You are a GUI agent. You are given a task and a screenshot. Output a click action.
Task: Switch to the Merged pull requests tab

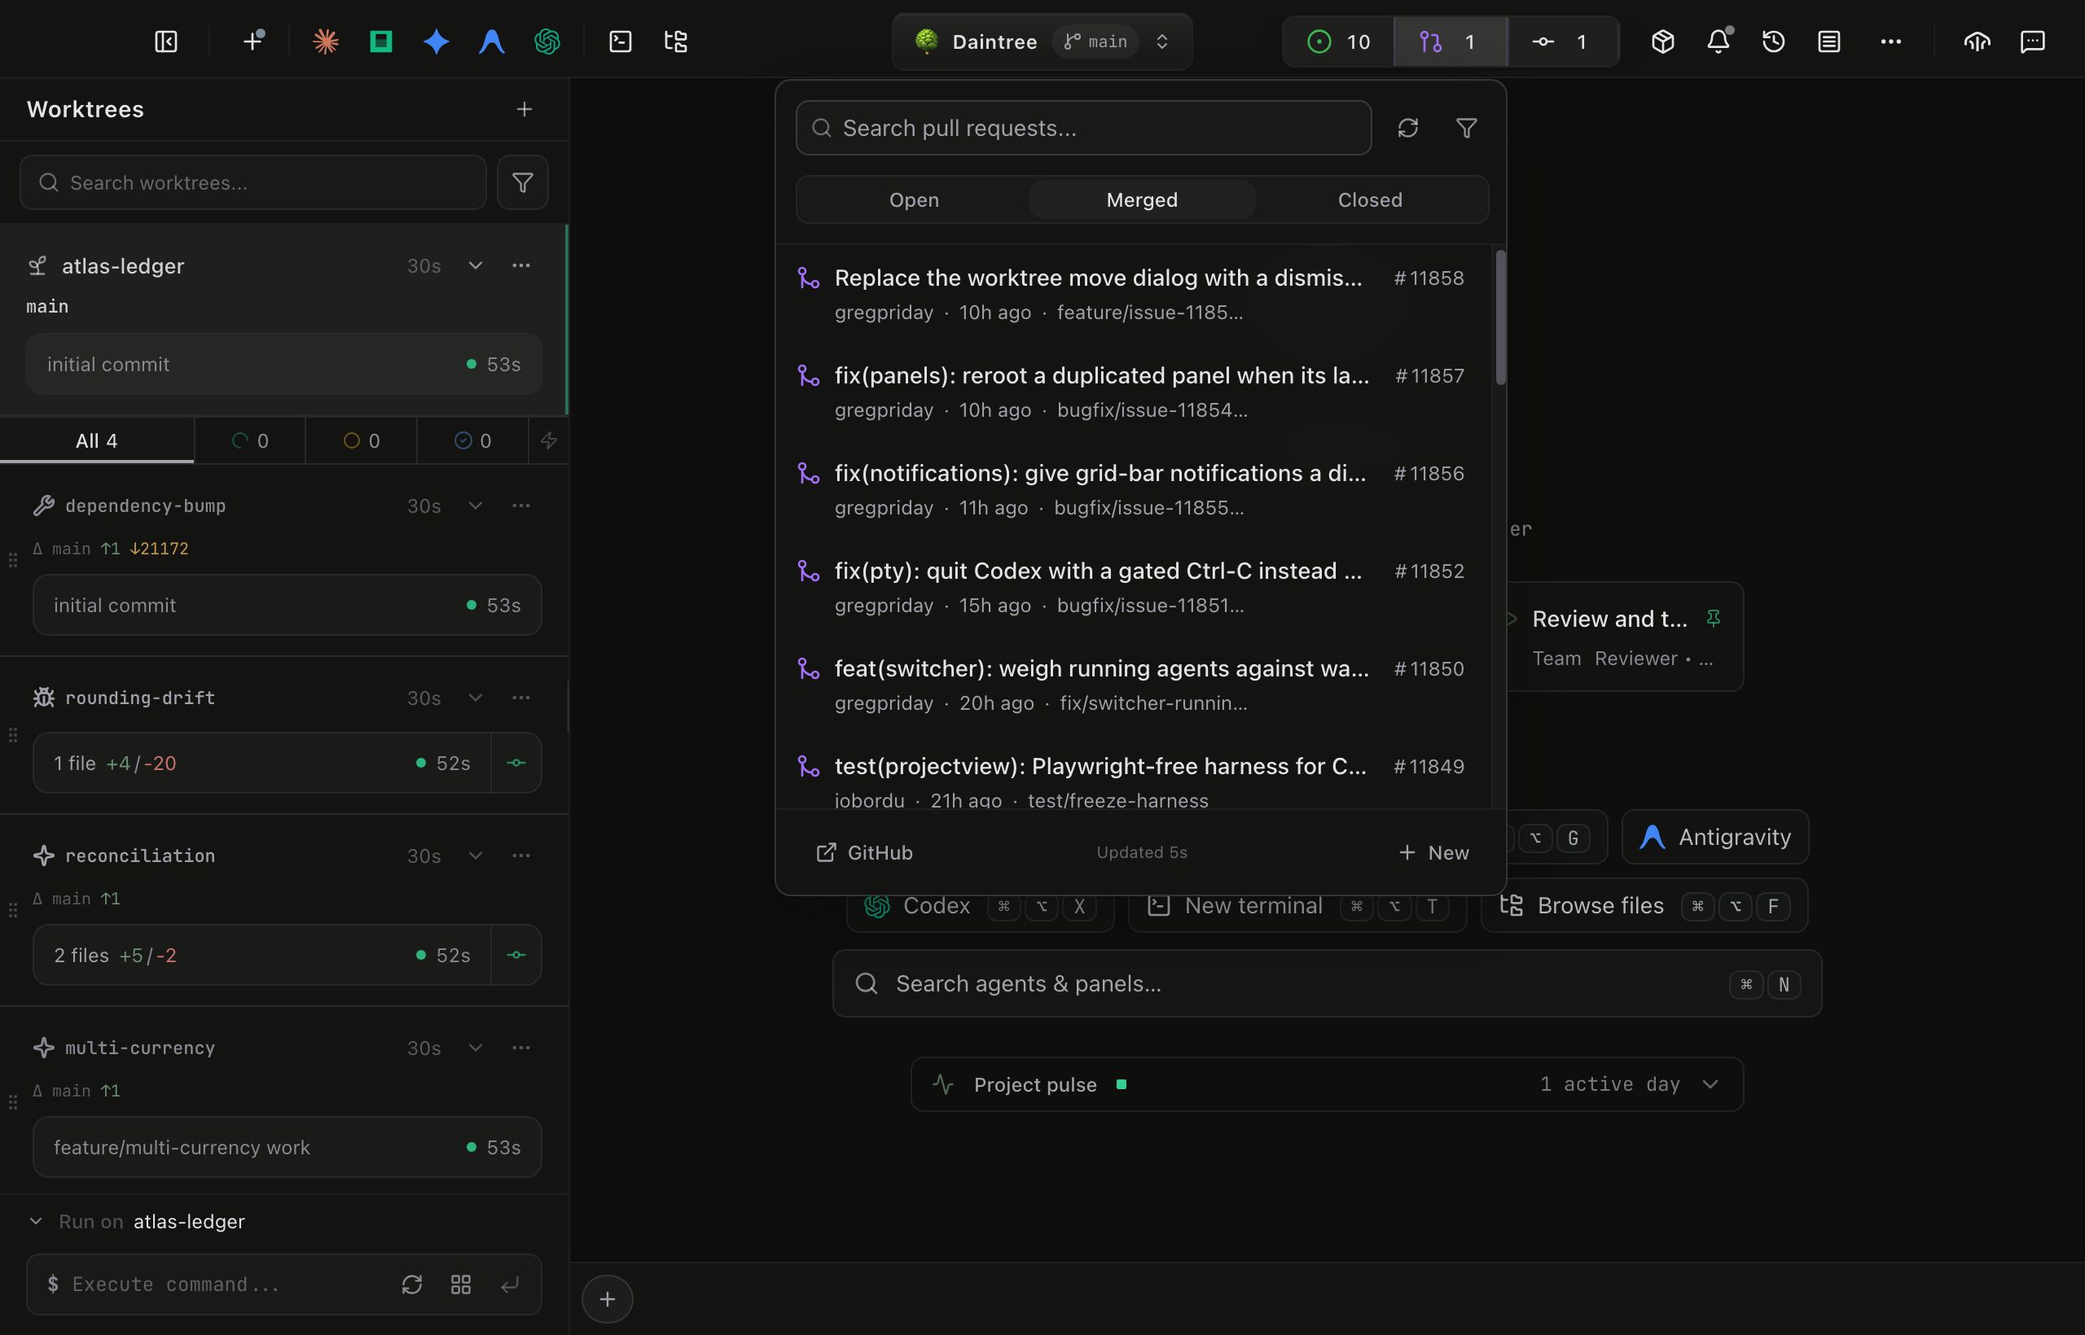(x=1141, y=200)
